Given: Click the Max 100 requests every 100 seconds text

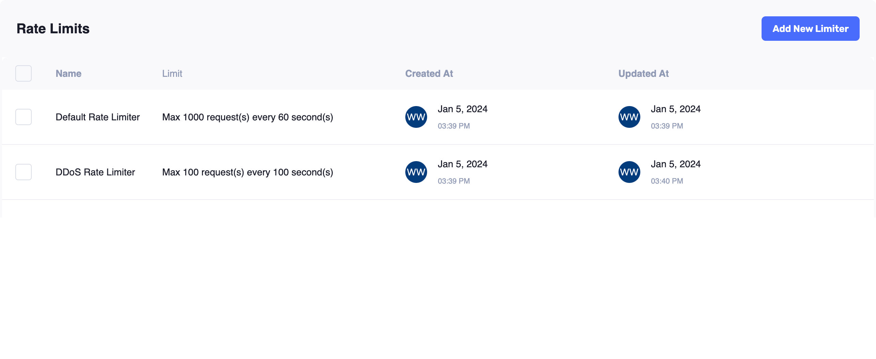Looking at the screenshot, I should tap(247, 172).
